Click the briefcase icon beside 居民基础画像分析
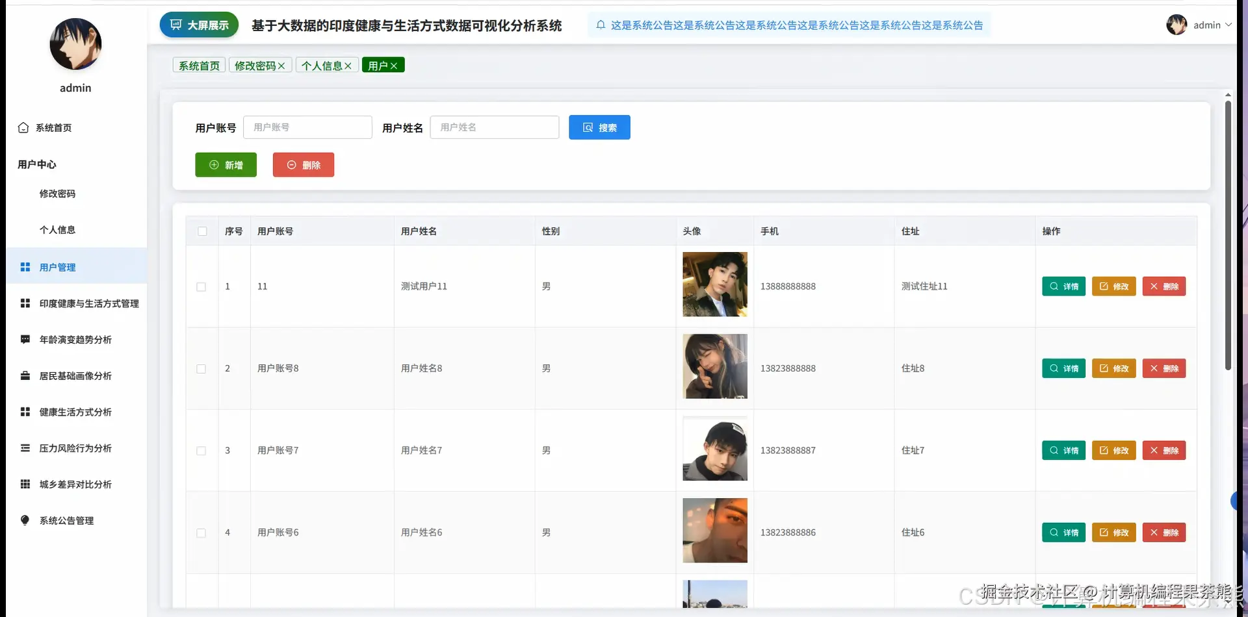The width and height of the screenshot is (1248, 617). tap(25, 375)
